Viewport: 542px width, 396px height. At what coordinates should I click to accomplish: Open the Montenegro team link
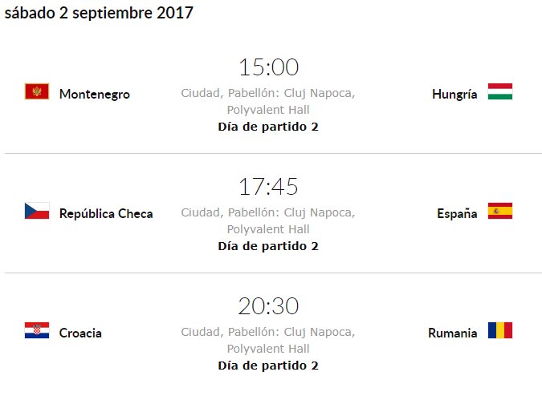(94, 94)
